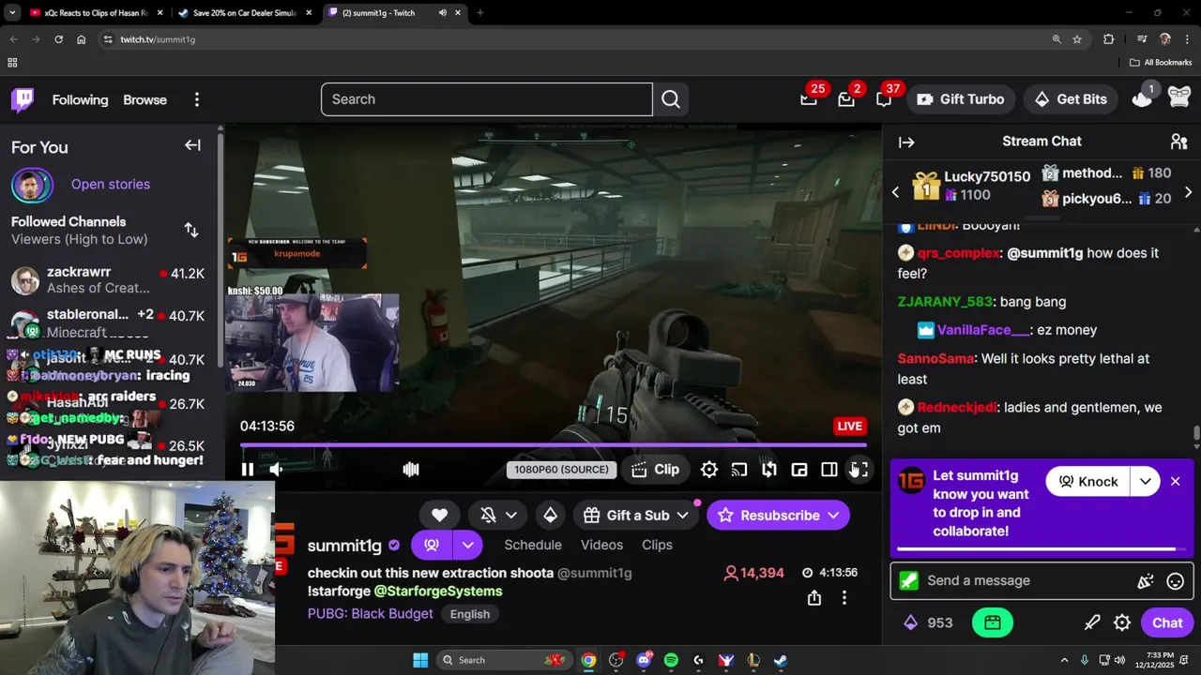Focus the Twitch Search field
This screenshot has width=1201, height=675.
[486, 99]
